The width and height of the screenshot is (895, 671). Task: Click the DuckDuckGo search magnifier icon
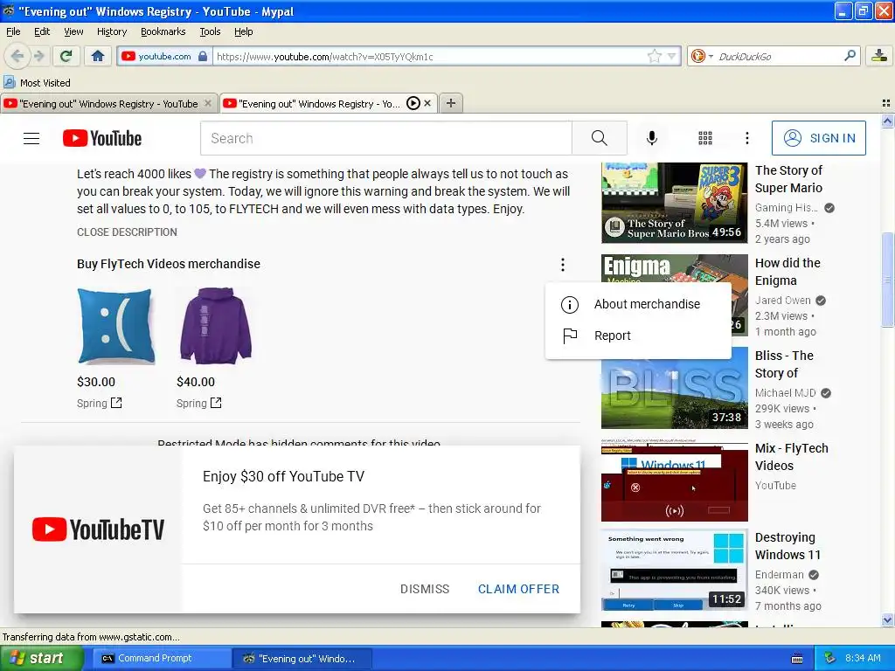pyautogui.click(x=850, y=55)
